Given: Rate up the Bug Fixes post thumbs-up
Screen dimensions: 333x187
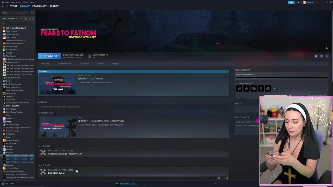Looking at the screenshot, I should [227, 178].
